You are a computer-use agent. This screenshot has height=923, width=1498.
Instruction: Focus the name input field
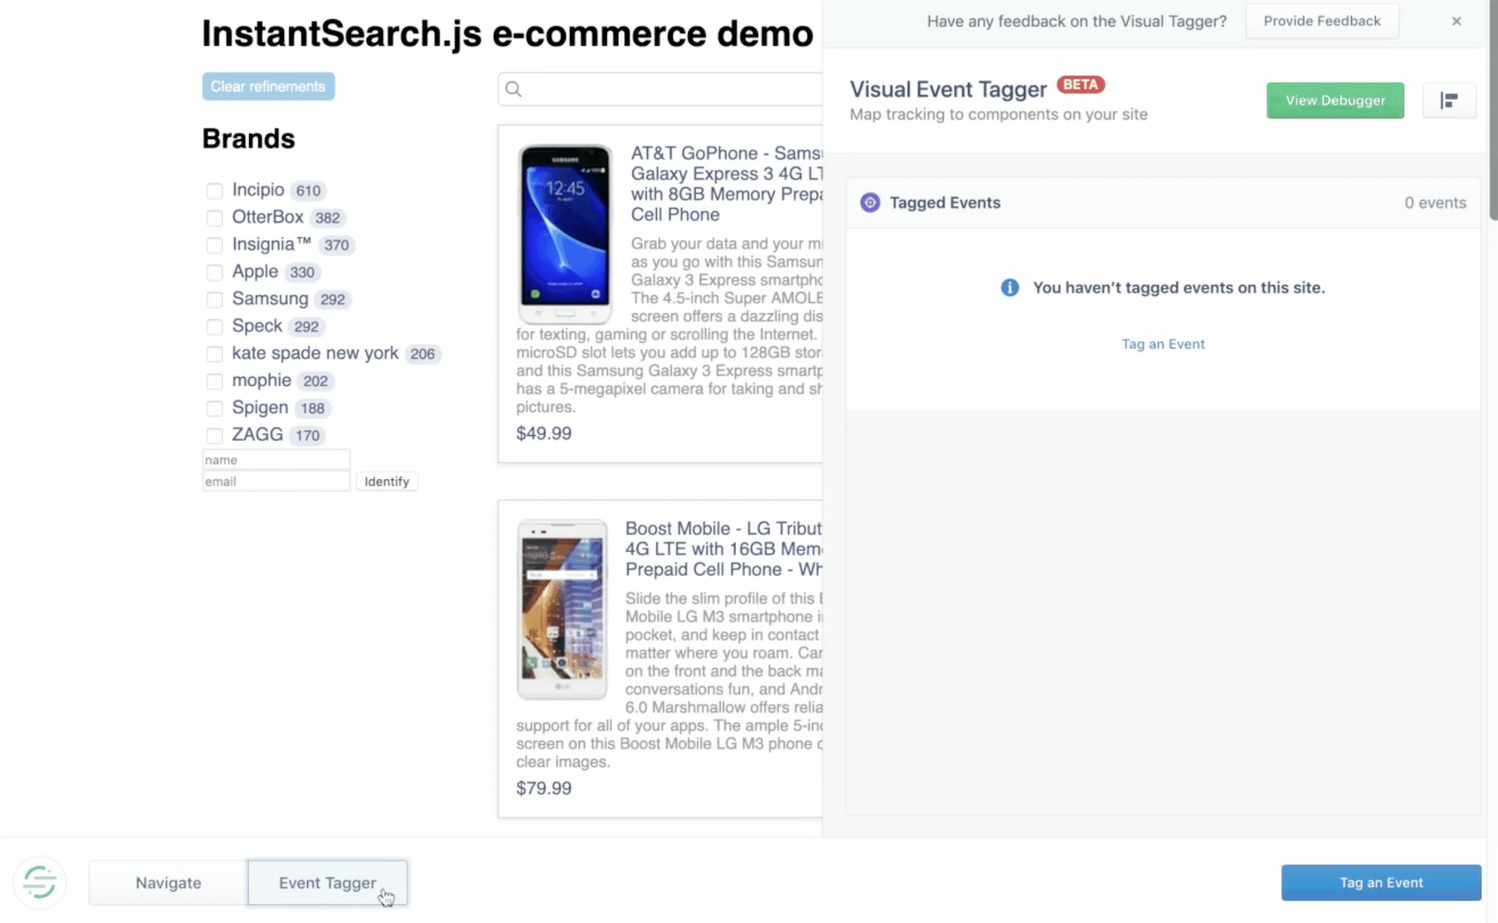[x=276, y=460]
